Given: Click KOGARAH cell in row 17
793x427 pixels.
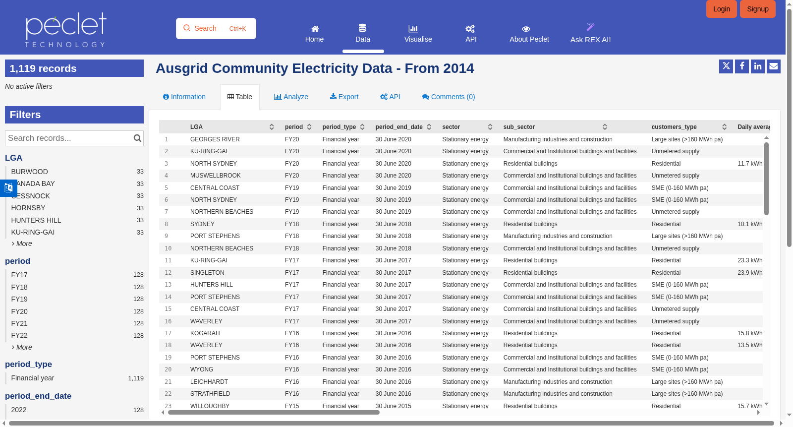Looking at the screenshot, I should [x=205, y=333].
